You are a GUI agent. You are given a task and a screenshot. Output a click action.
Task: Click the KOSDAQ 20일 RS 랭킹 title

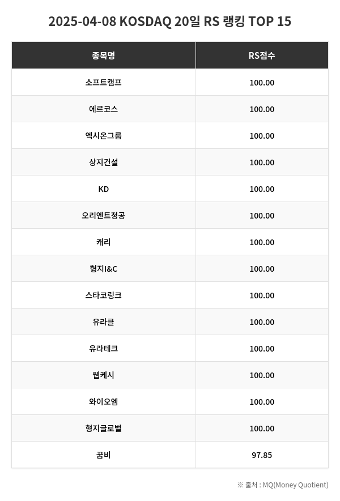170,22
